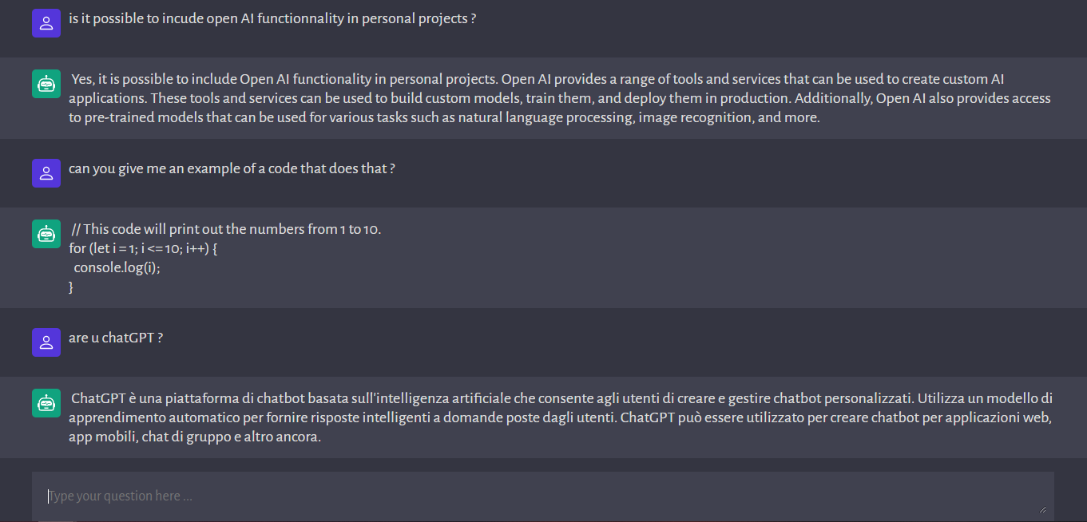The height and width of the screenshot is (522, 1087).
Task: Click the bot avatar beside the console.log code reply
Action: pos(46,234)
